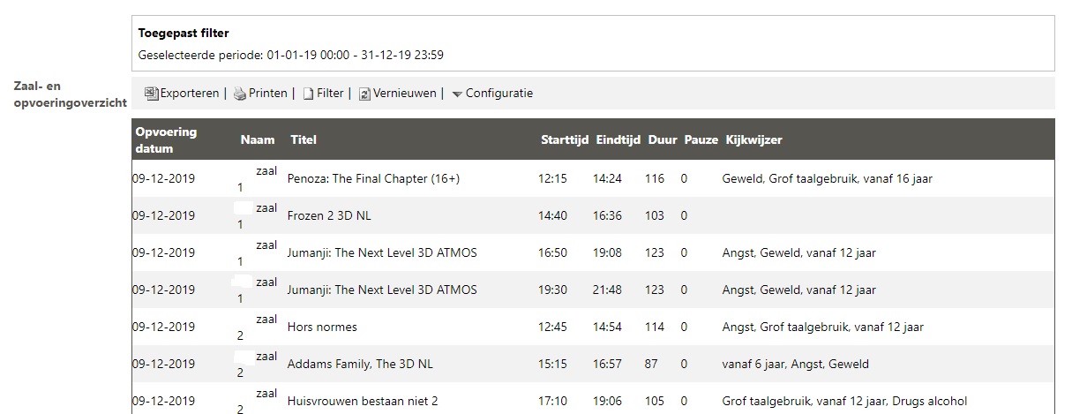
Task: Sort by the Titel column header
Action: [x=304, y=139]
